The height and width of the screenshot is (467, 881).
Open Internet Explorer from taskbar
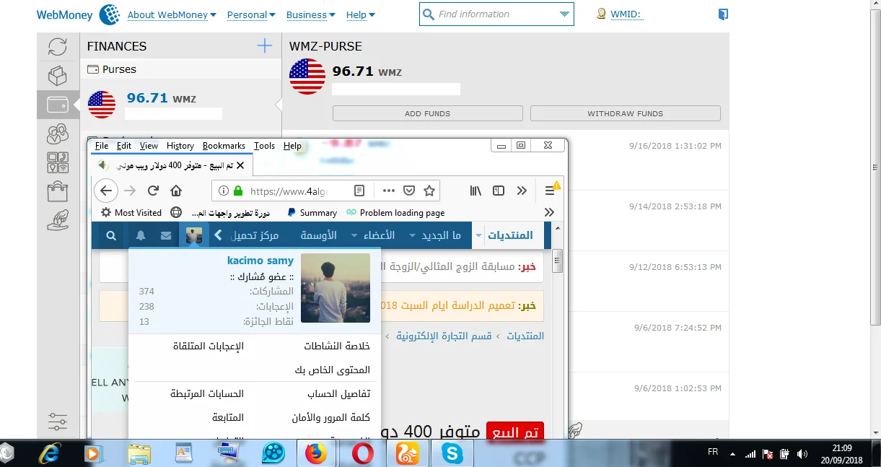click(x=49, y=453)
